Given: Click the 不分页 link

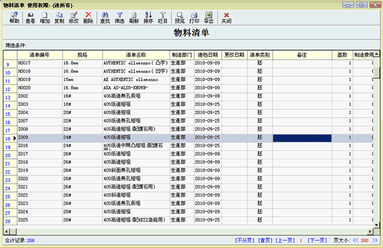Looking at the screenshot, I should click(245, 240).
